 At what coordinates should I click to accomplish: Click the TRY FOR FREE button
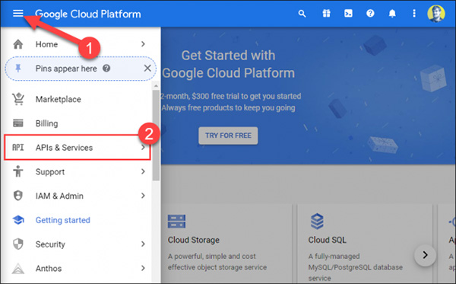coord(228,136)
